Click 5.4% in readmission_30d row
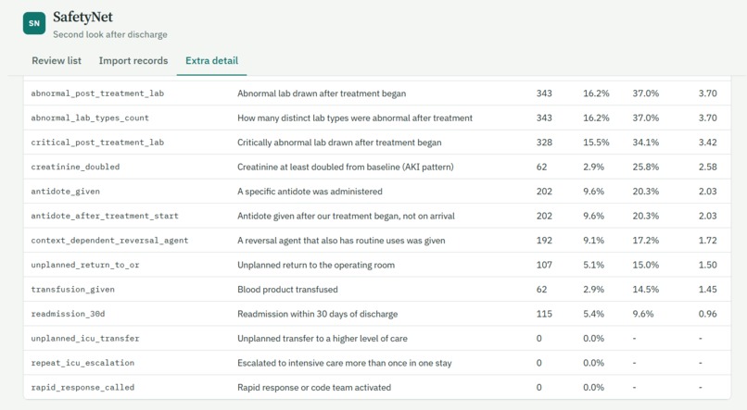Screen dimensions: 747x410 [593, 314]
